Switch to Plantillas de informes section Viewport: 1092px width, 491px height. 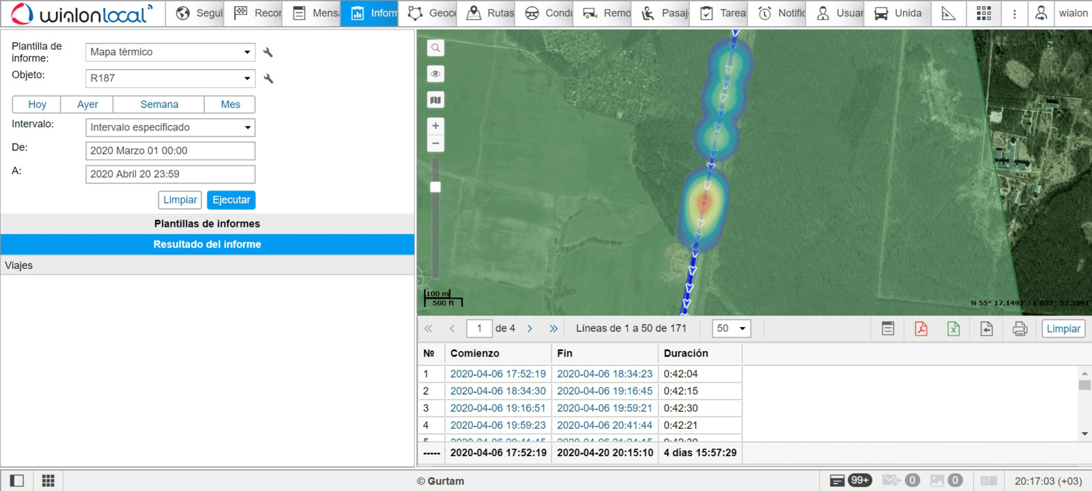click(x=207, y=224)
